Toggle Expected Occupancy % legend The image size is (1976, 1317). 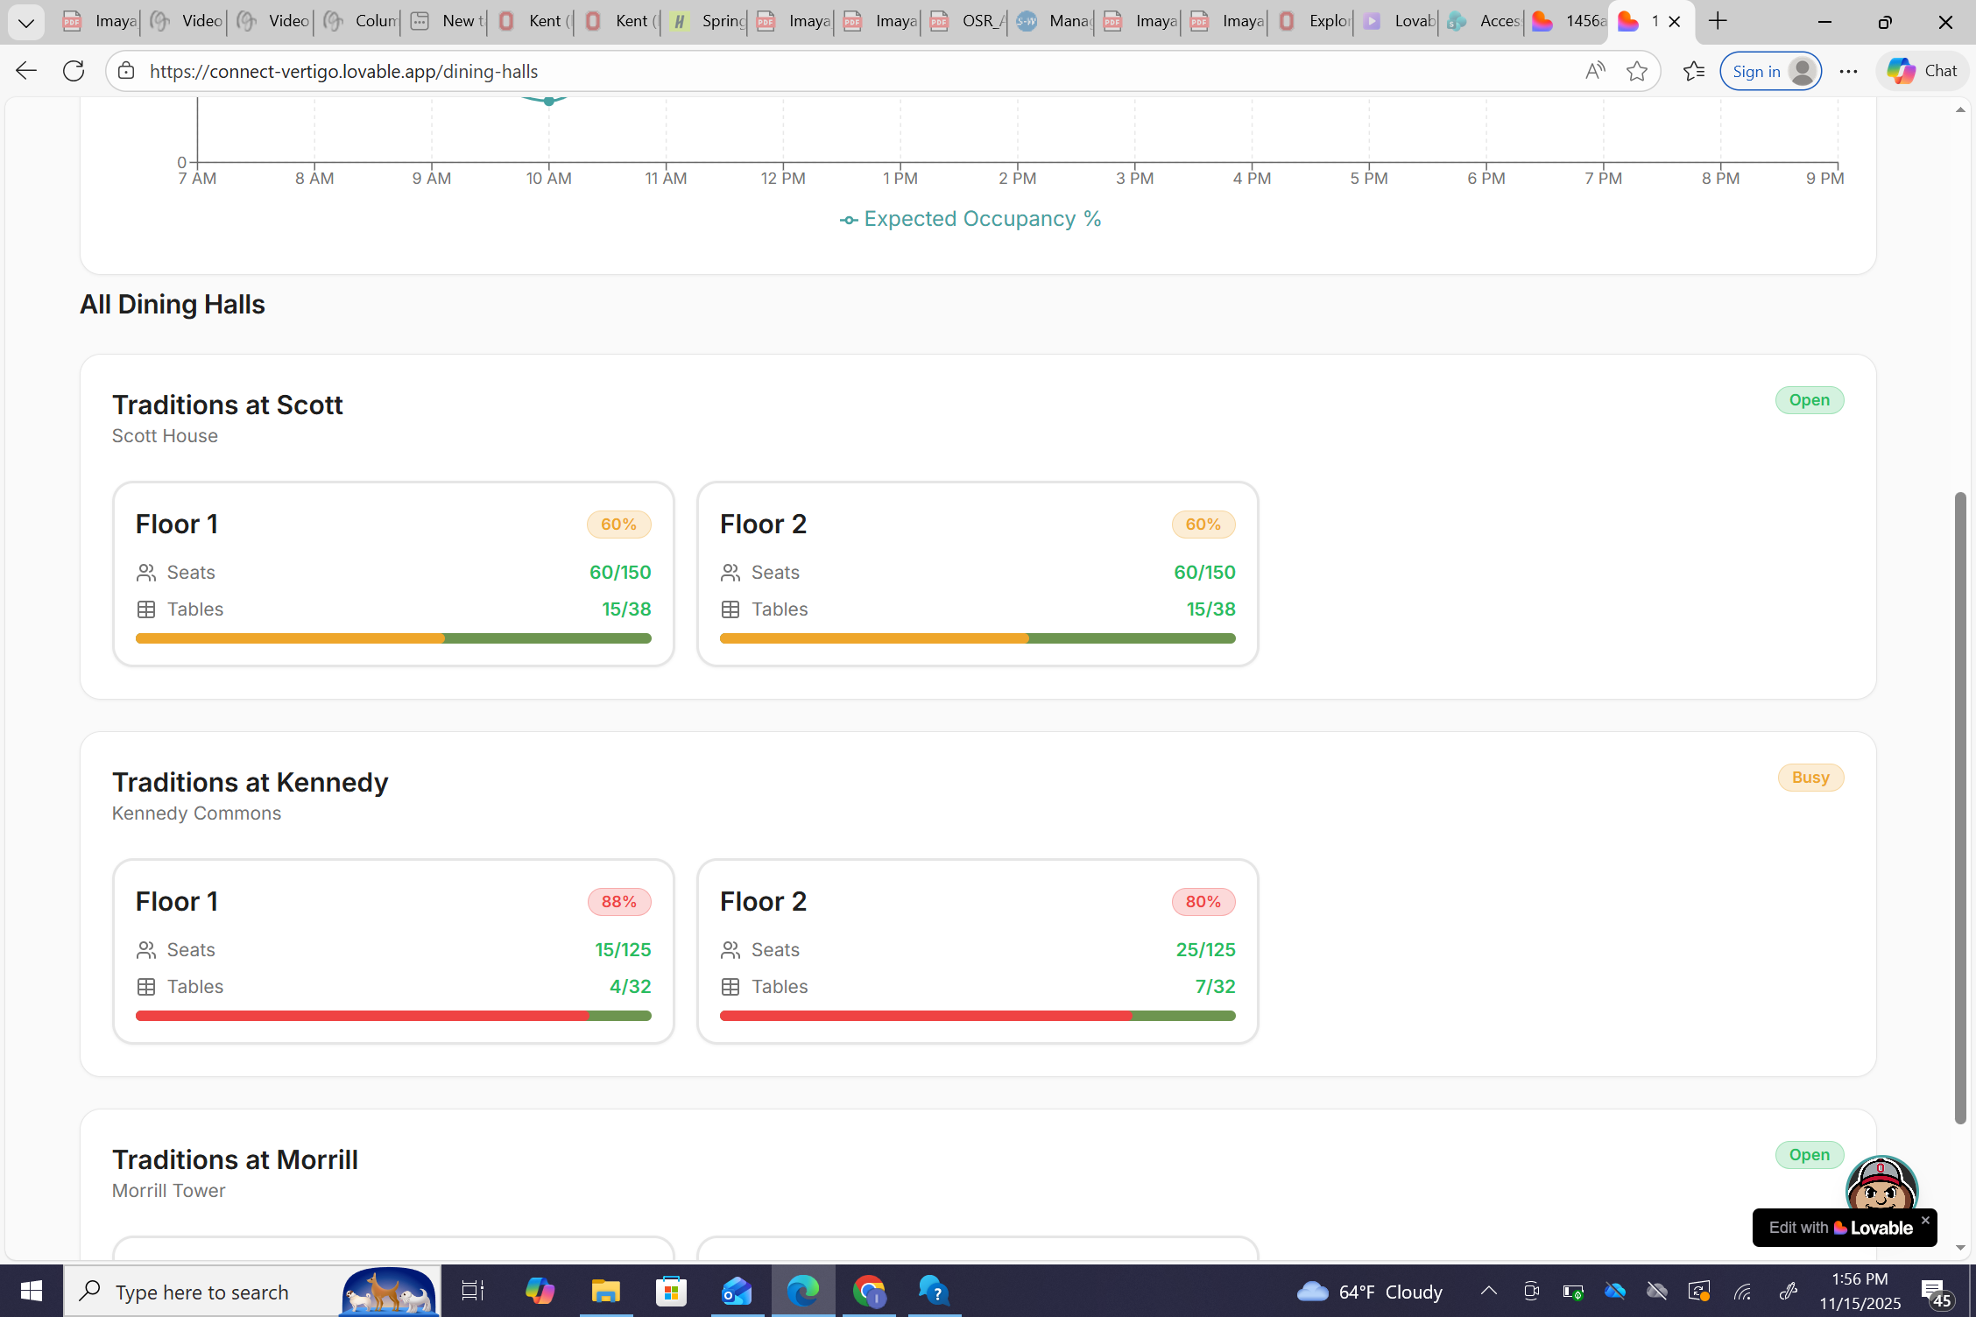[x=970, y=219]
